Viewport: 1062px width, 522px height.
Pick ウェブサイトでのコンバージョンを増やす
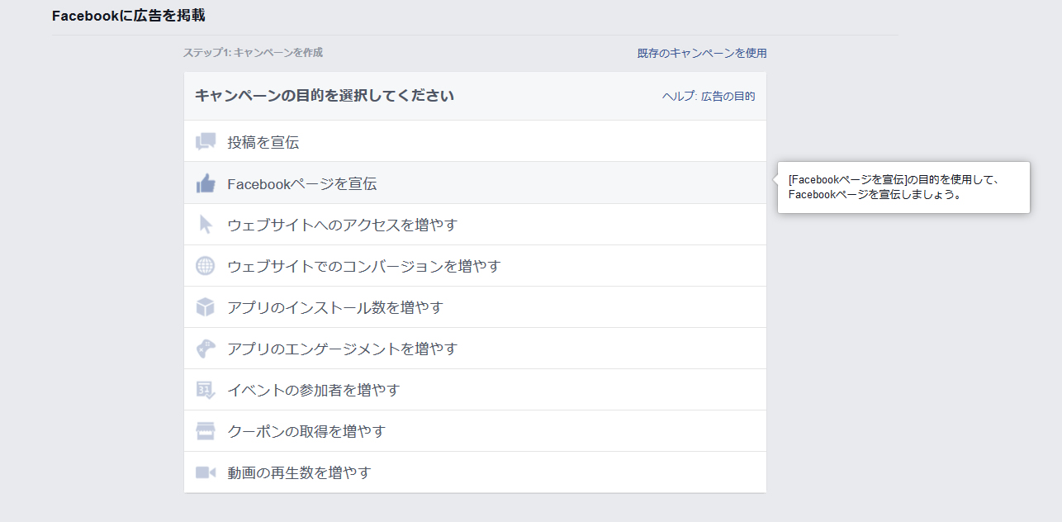click(475, 265)
